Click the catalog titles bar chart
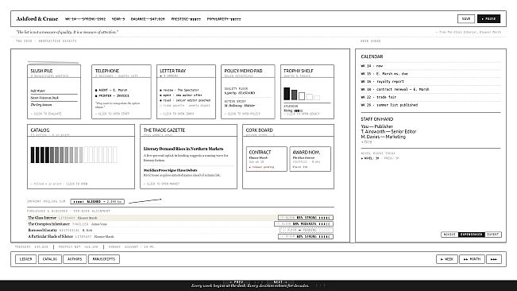This screenshot has height=291, width=517. (74, 155)
